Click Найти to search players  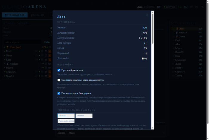coord(47,42)
